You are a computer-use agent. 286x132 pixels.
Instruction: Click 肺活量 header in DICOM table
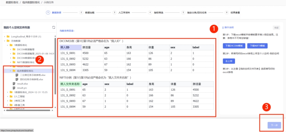pos(92,47)
